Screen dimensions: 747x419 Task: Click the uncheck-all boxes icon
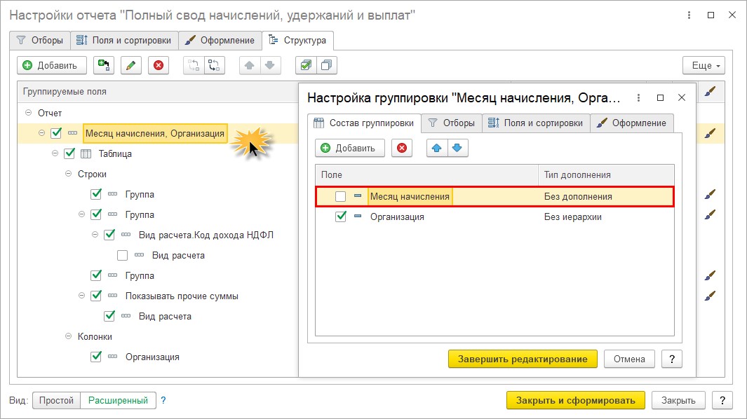[x=326, y=65]
